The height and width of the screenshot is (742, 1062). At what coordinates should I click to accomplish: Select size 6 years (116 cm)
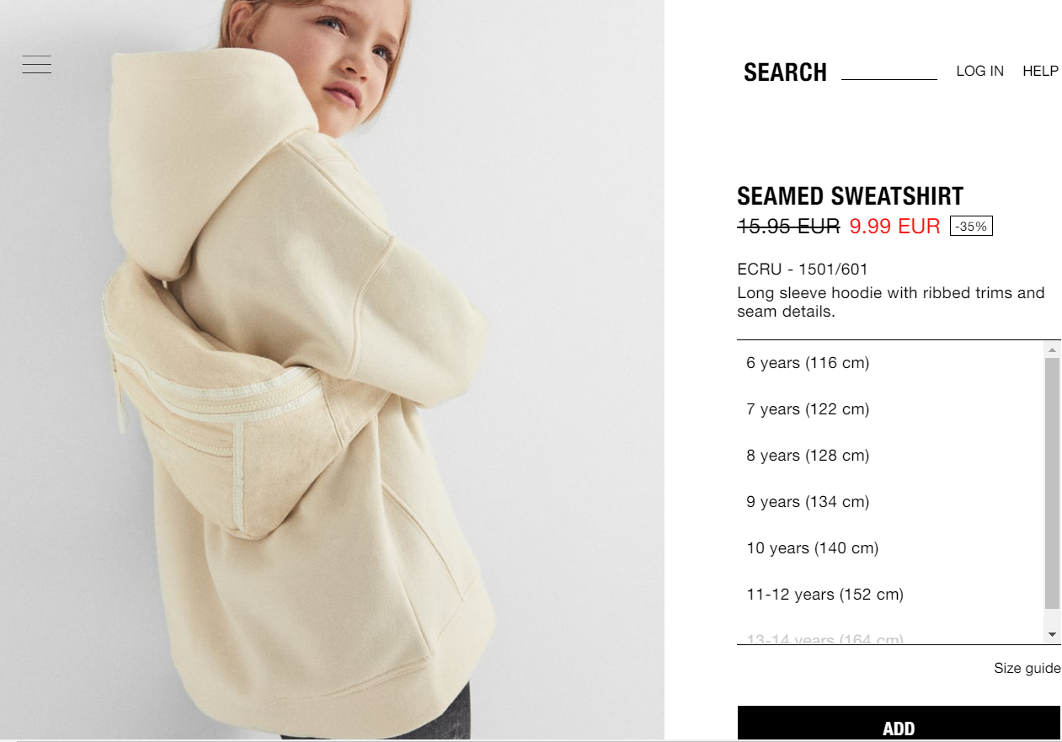tap(890, 363)
